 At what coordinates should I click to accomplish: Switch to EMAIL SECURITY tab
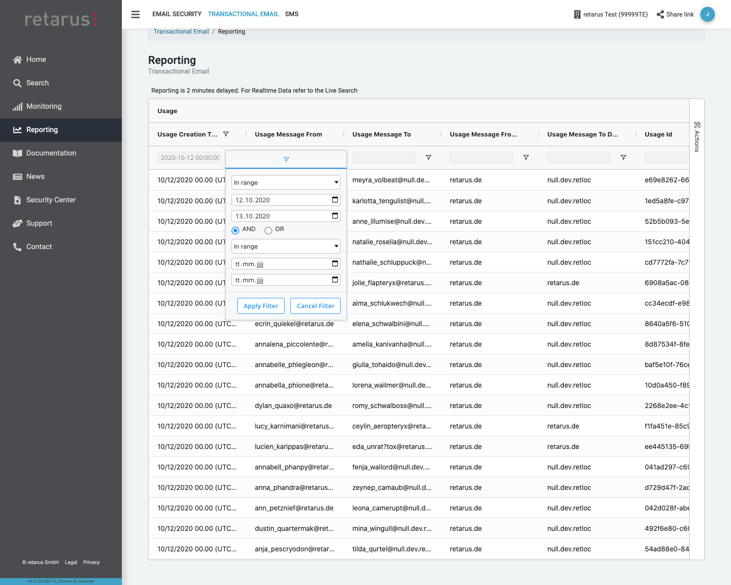click(x=177, y=14)
